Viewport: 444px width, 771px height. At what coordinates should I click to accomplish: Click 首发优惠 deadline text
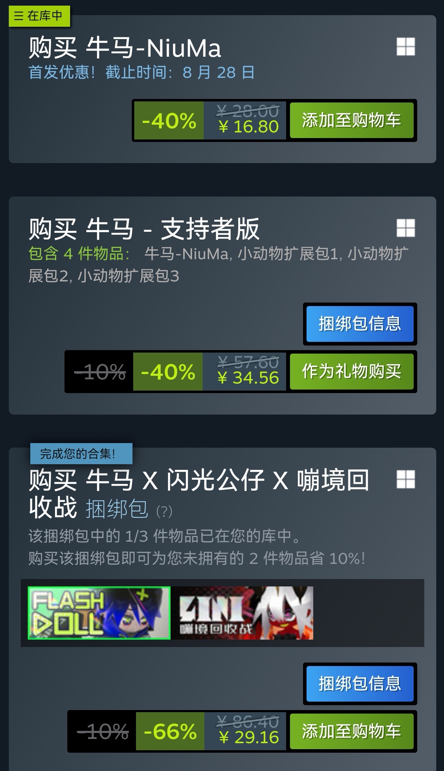tap(141, 72)
